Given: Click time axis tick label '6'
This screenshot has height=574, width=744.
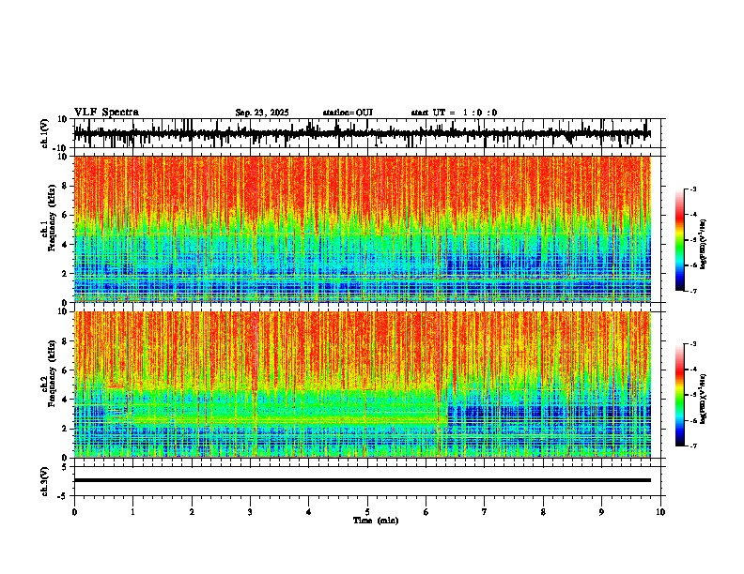Looking at the screenshot, I should (x=426, y=512).
